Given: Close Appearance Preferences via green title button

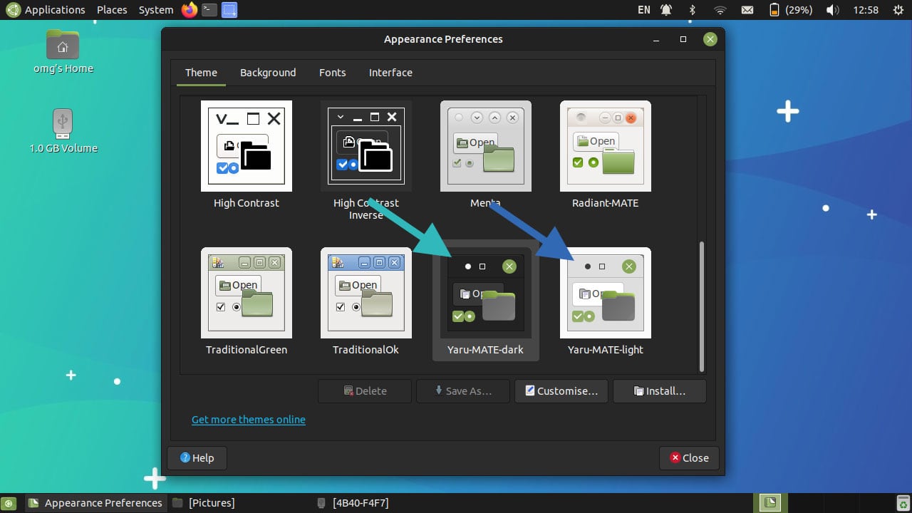Looking at the screenshot, I should (x=710, y=39).
